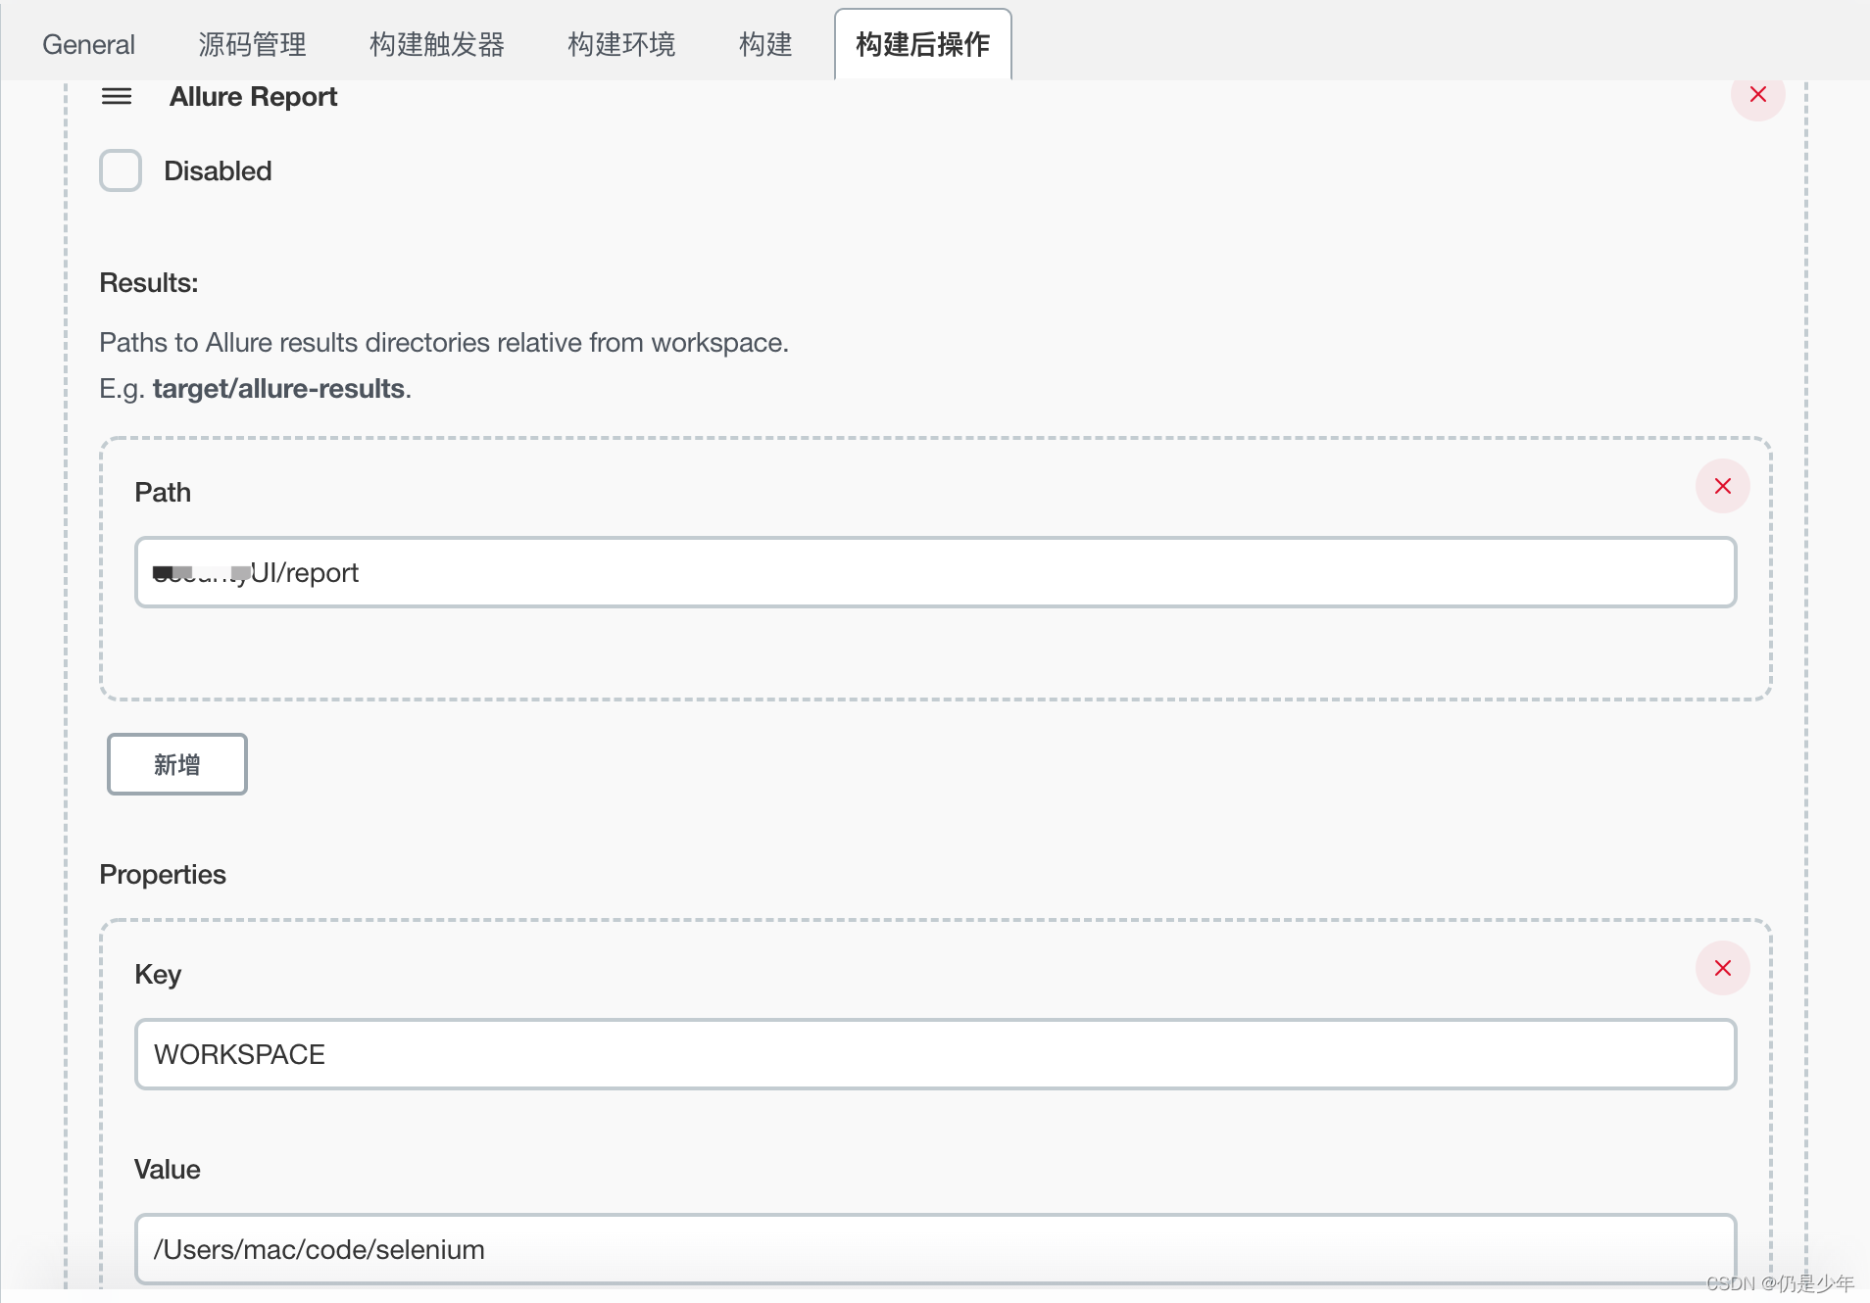Click the 新增 button
The width and height of the screenshot is (1870, 1303).
click(176, 764)
